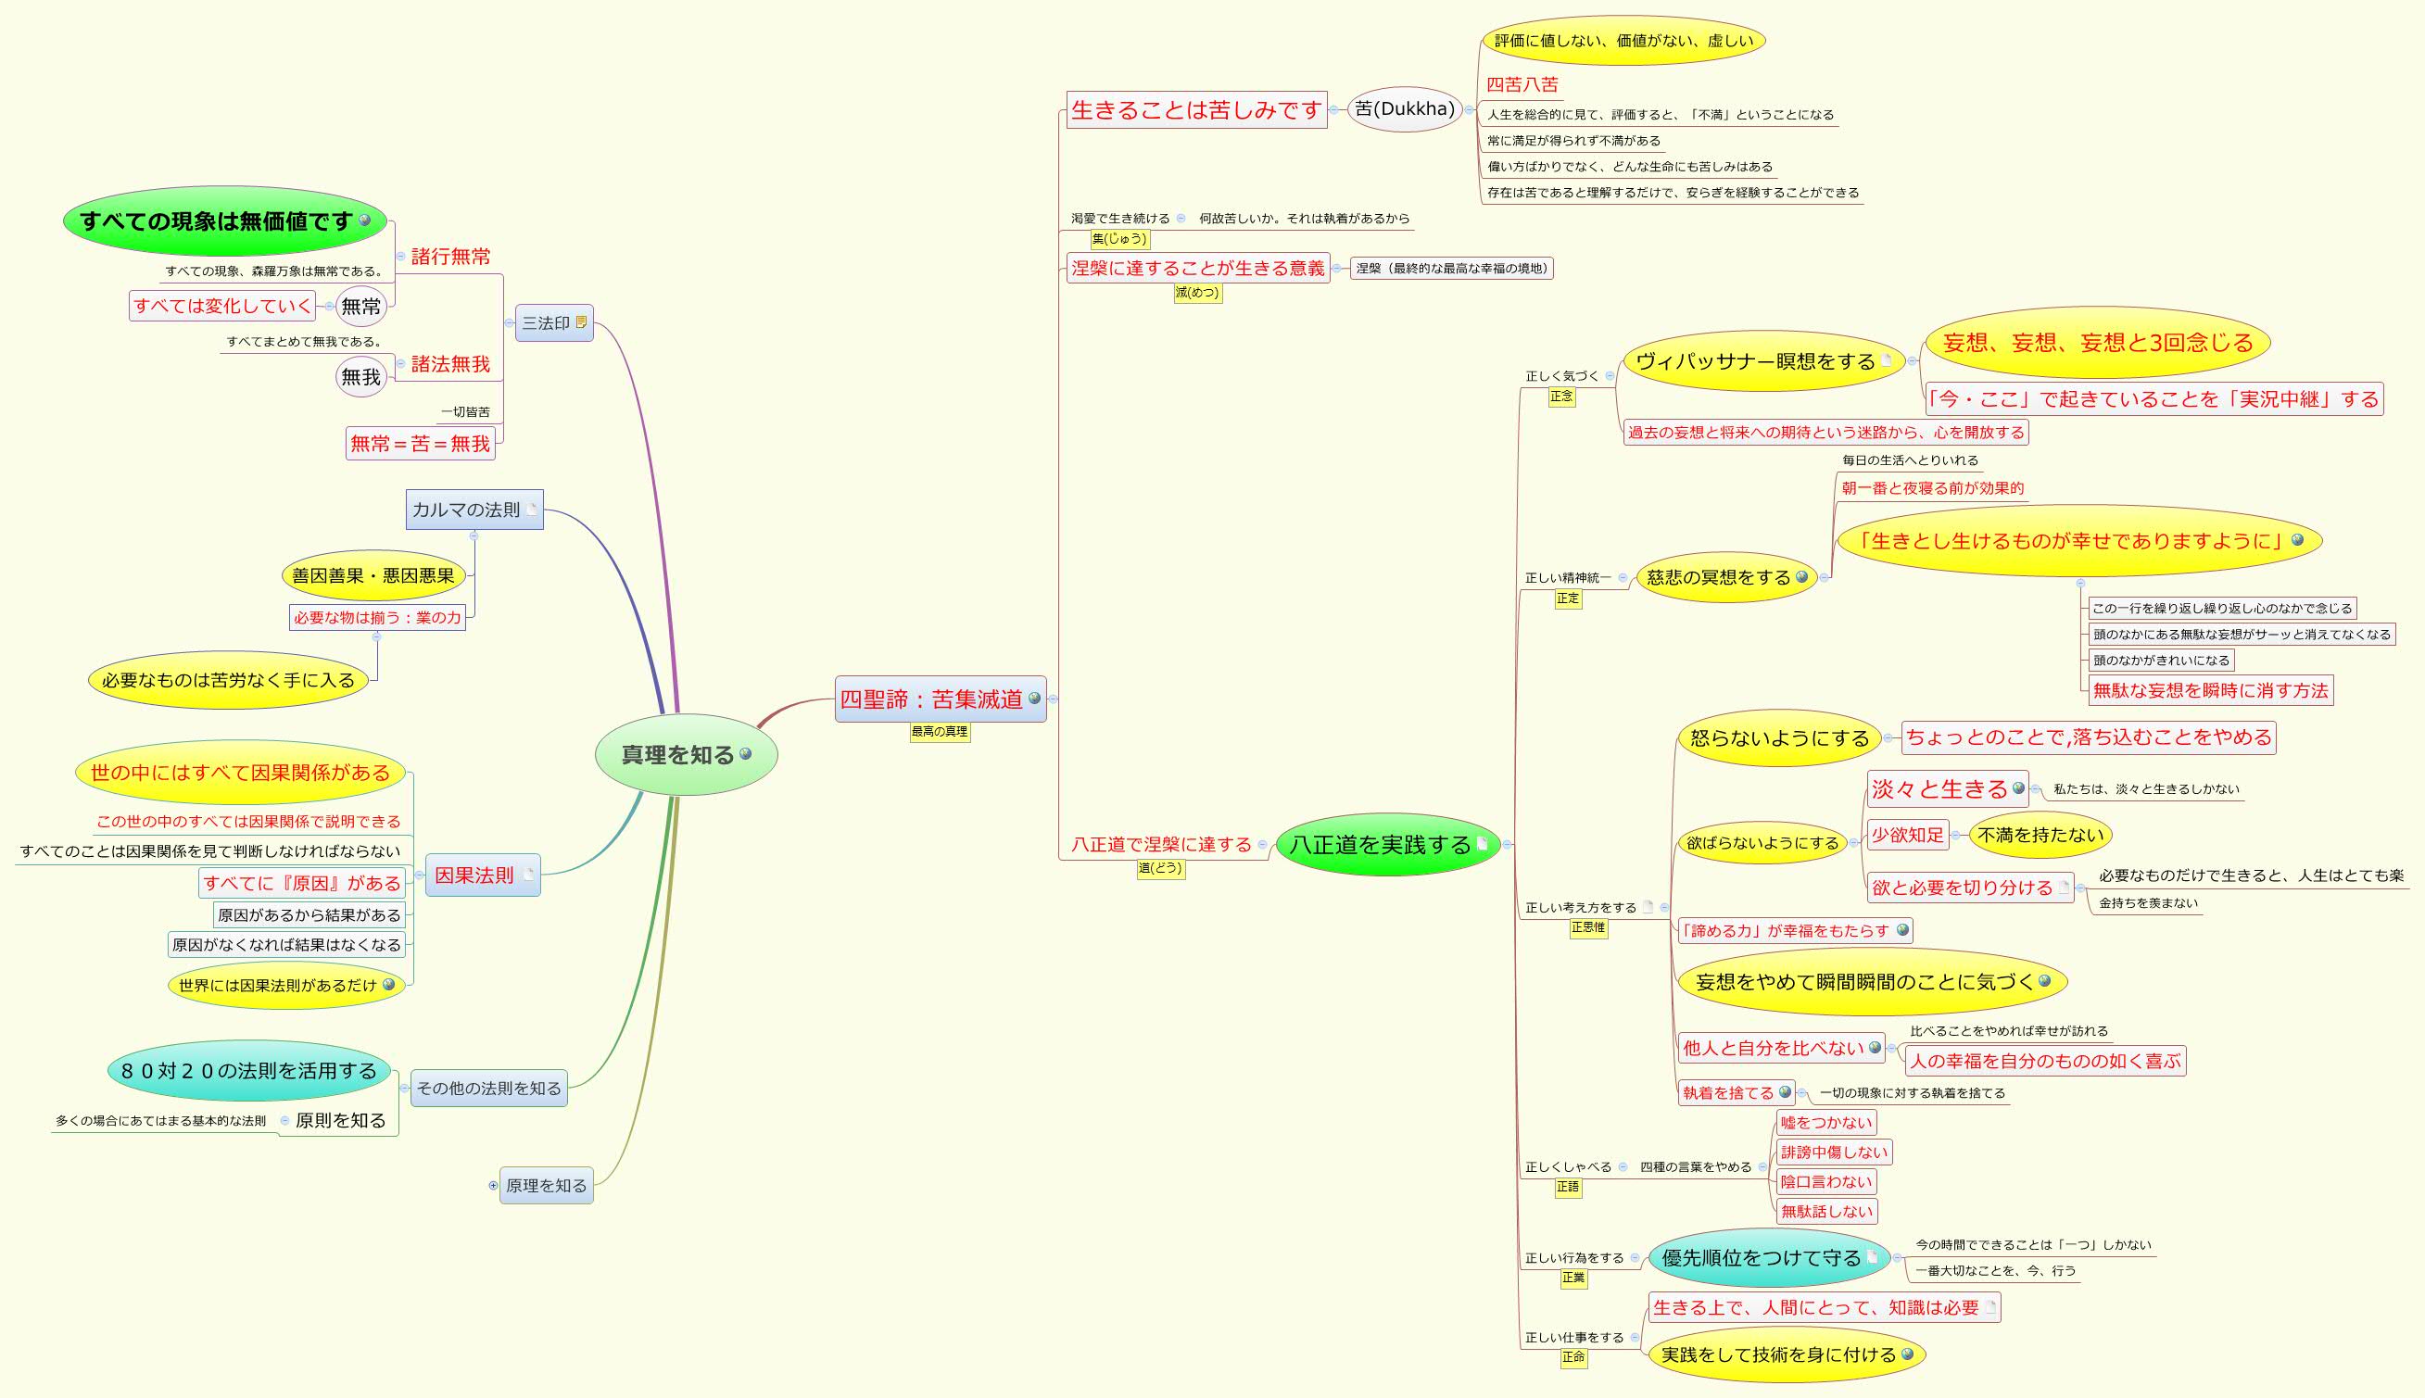Screen dimensions: 2425x1398
Task: Collapse the 四種の言葉をやめる subtopics
Action: coord(1762,1166)
